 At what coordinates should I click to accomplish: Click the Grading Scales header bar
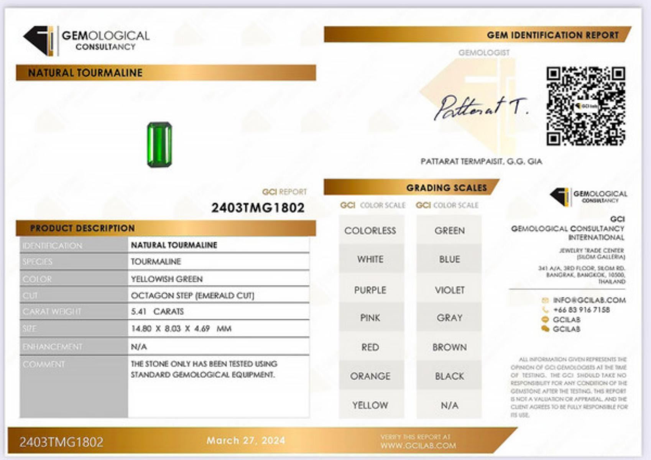pyautogui.click(x=410, y=187)
